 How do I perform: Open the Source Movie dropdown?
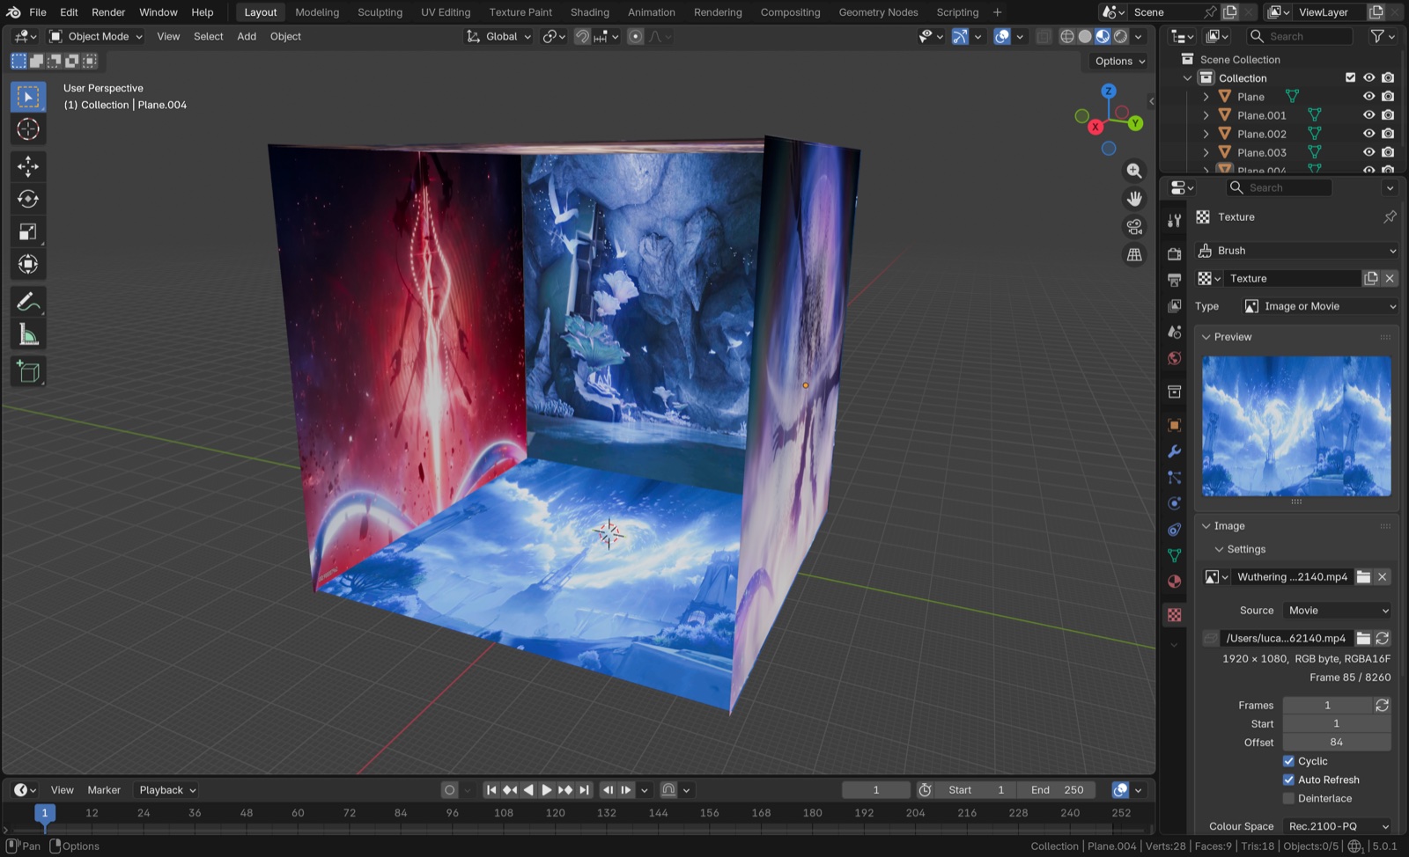[1337, 611]
